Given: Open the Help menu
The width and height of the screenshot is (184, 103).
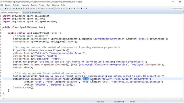Looking at the screenshot, I should tap(63, 5).
